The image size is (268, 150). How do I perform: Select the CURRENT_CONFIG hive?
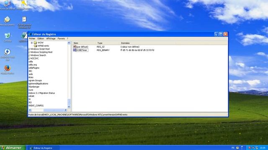pyautogui.click(x=36, y=105)
